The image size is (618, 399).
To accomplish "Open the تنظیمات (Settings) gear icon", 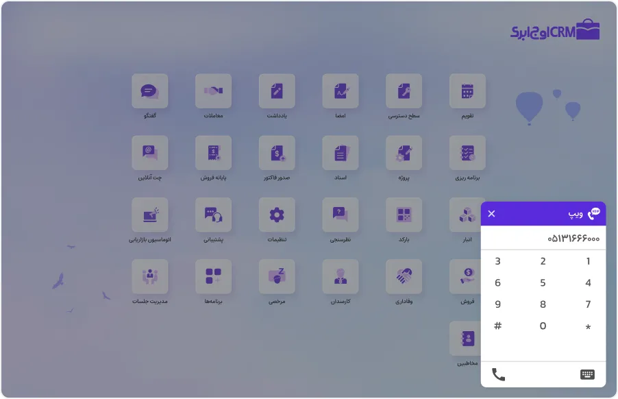I will 277,215.
